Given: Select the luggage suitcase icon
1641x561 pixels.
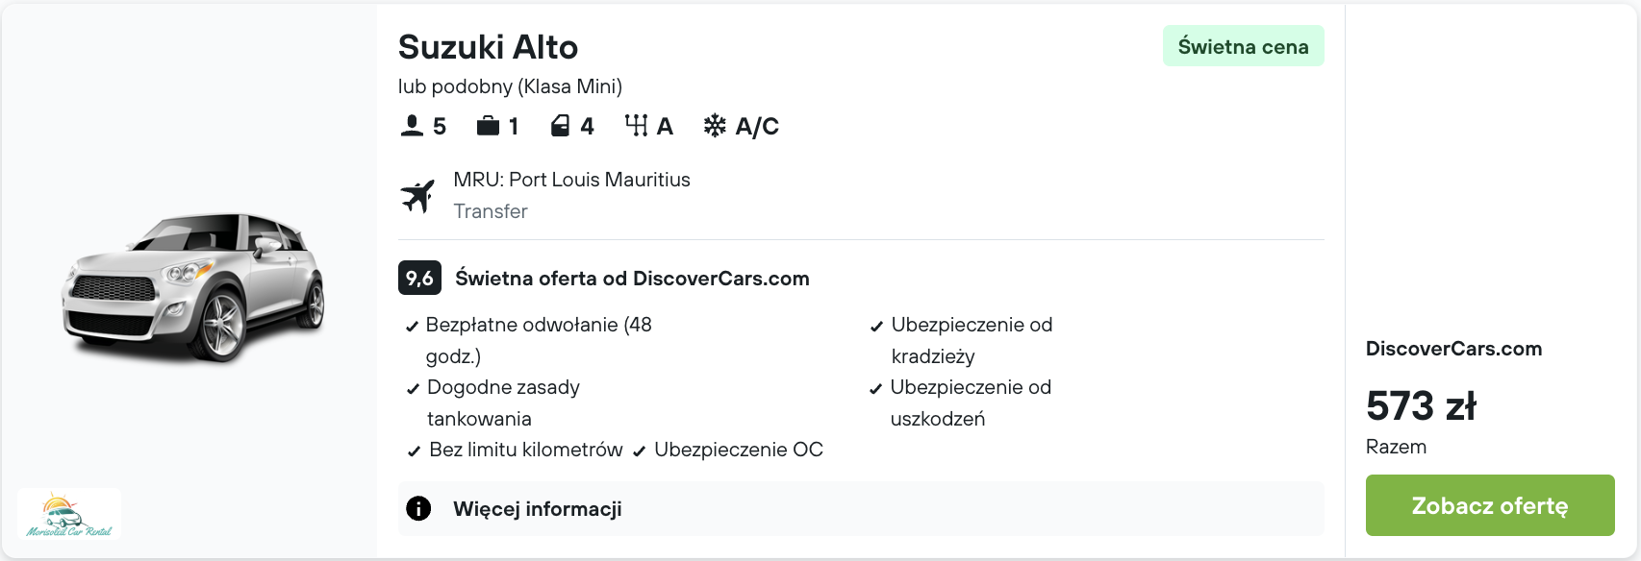Looking at the screenshot, I should point(488,123).
